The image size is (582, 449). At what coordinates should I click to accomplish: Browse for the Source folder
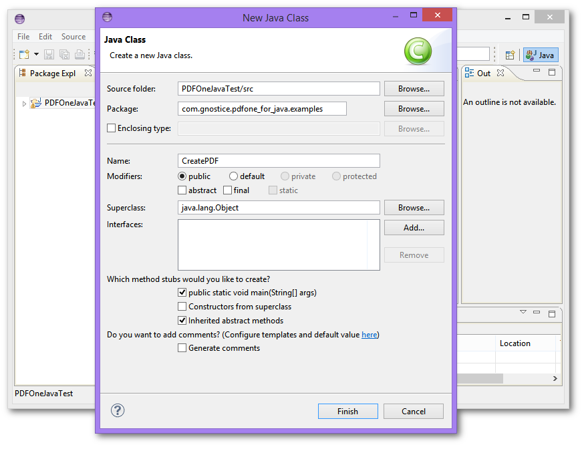pos(414,89)
